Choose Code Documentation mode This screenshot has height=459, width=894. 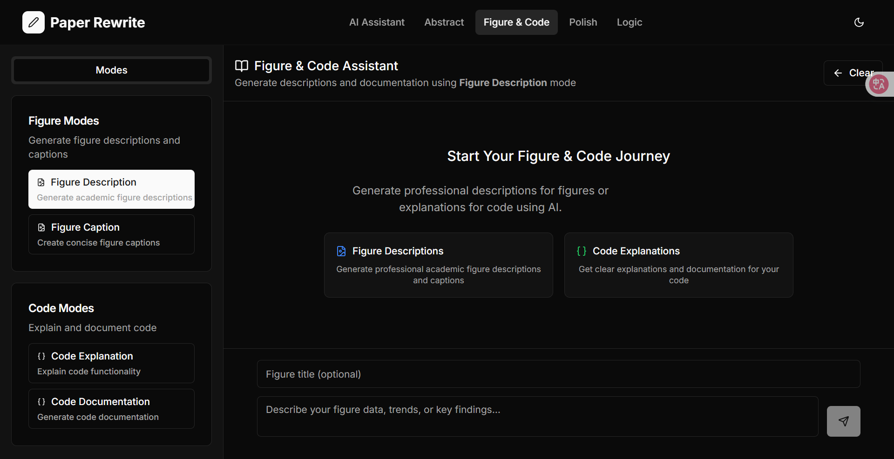point(111,409)
